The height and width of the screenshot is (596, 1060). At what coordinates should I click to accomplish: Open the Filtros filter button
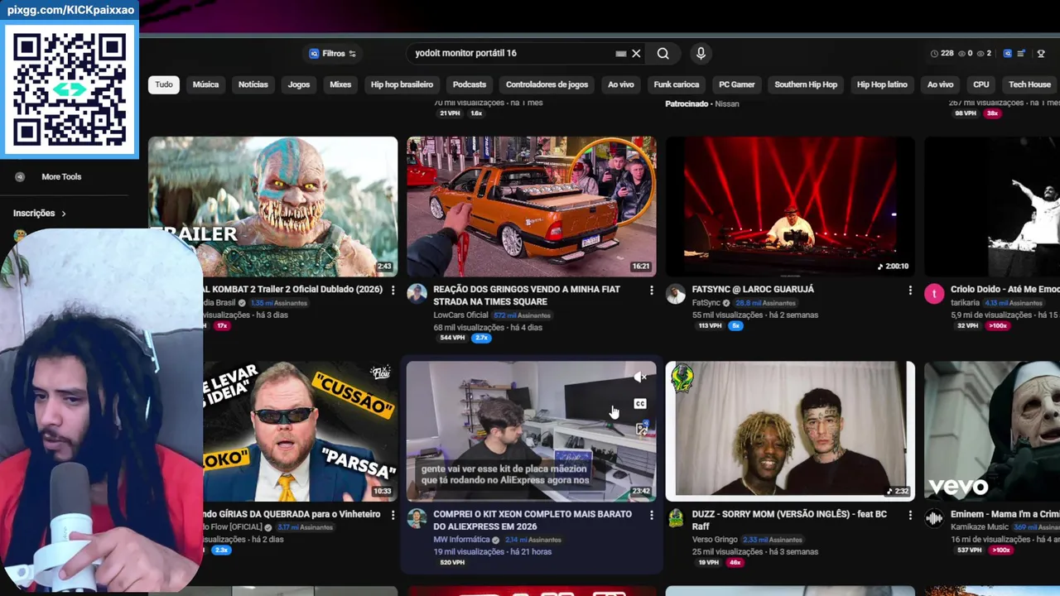tap(332, 53)
